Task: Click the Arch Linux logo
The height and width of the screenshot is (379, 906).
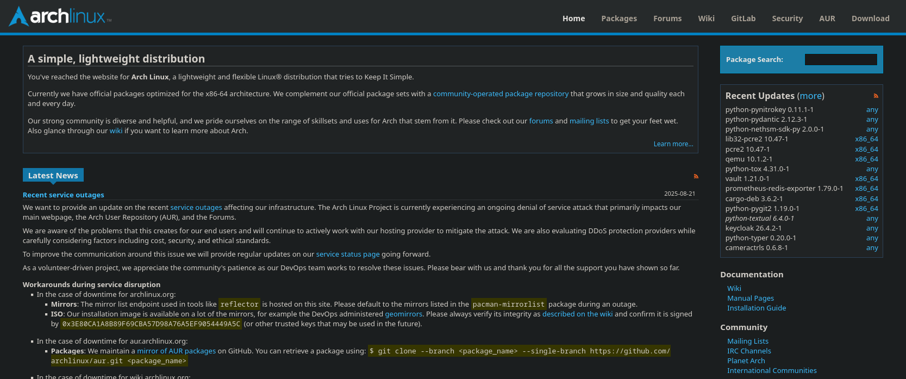Action: pyautogui.click(x=60, y=16)
